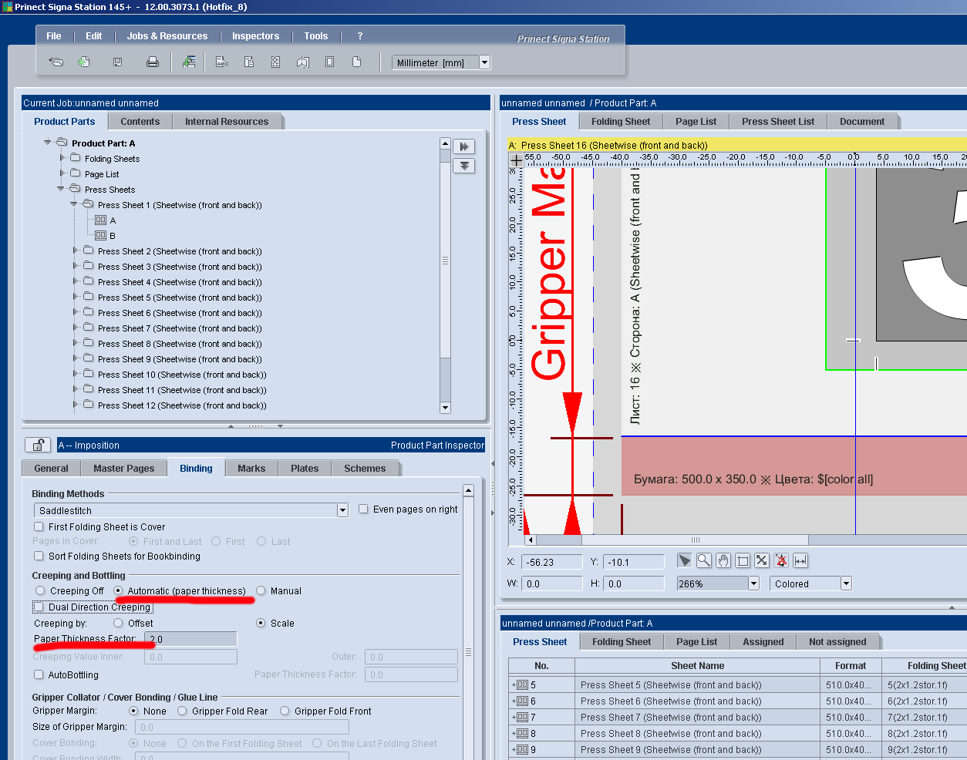
Task: Open the Saddlestitch binding method dropdown
Action: (x=342, y=510)
